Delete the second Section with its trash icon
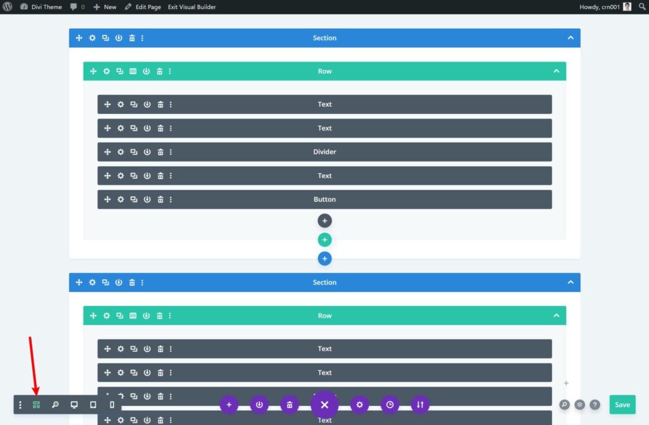Viewport: 649px width, 425px height. (x=132, y=282)
